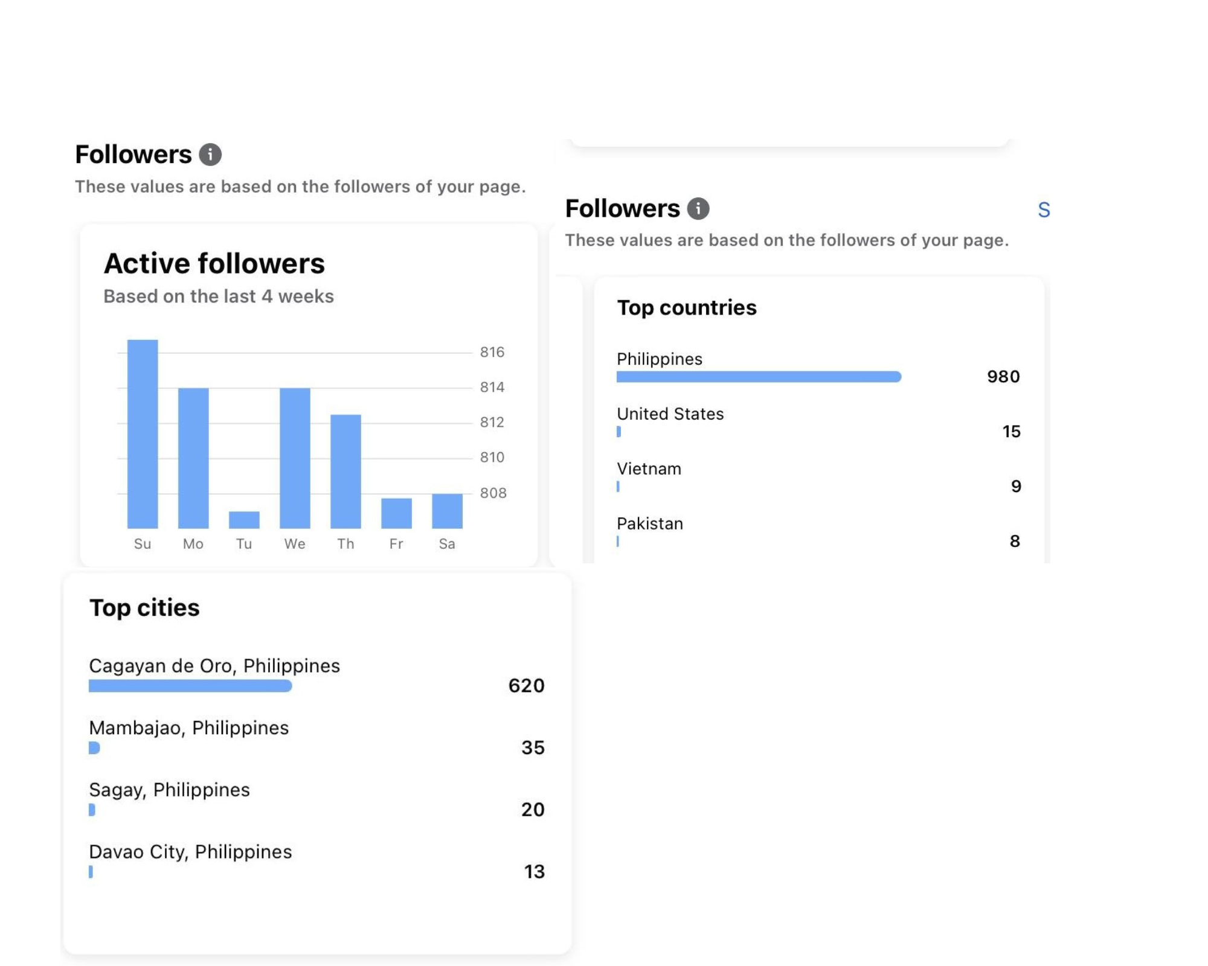Click the Top countries card heading
This screenshot has width=1208, height=966.
tap(686, 308)
